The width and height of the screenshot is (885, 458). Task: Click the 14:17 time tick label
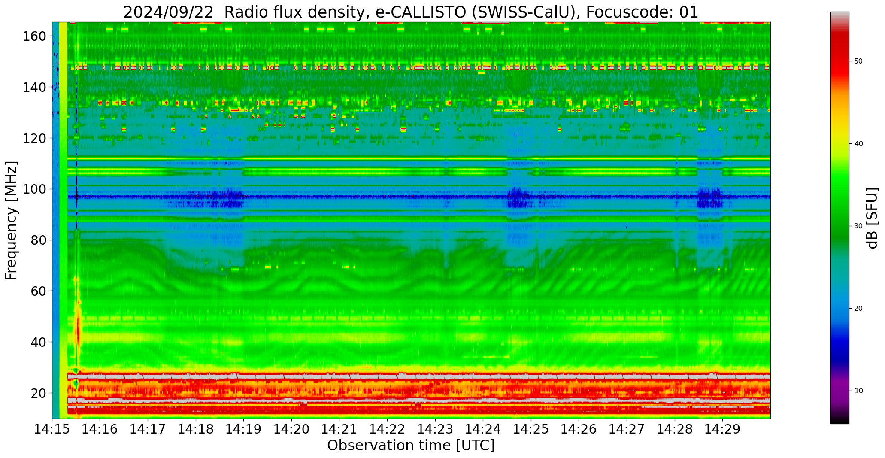pyautogui.click(x=148, y=429)
